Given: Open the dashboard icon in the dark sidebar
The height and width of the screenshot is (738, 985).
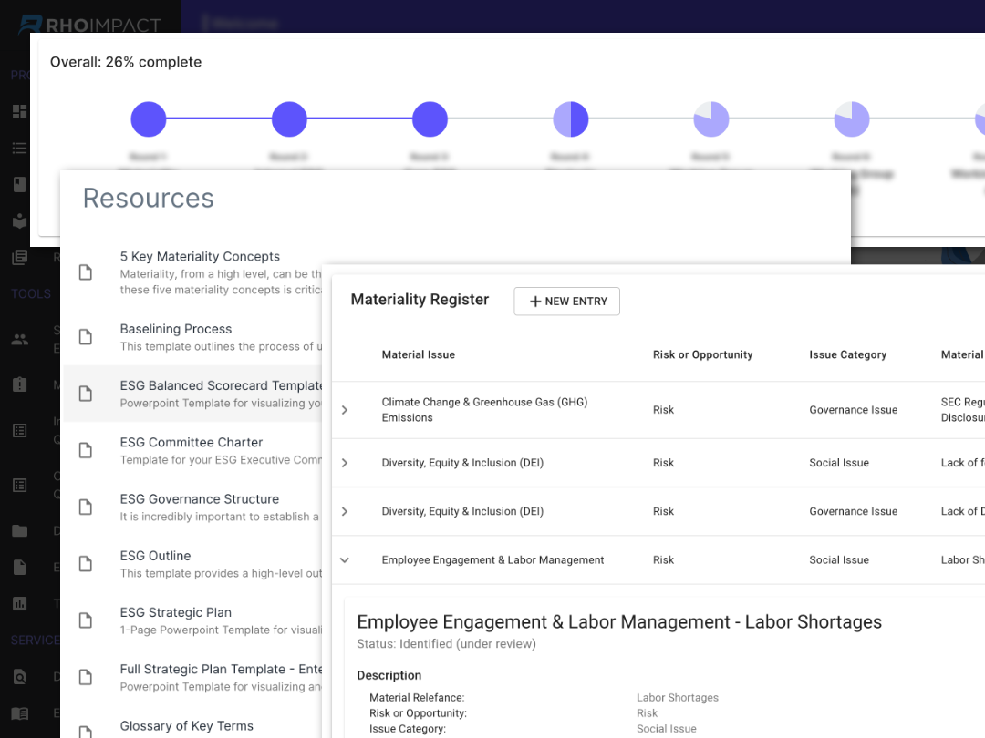Looking at the screenshot, I should click(19, 112).
